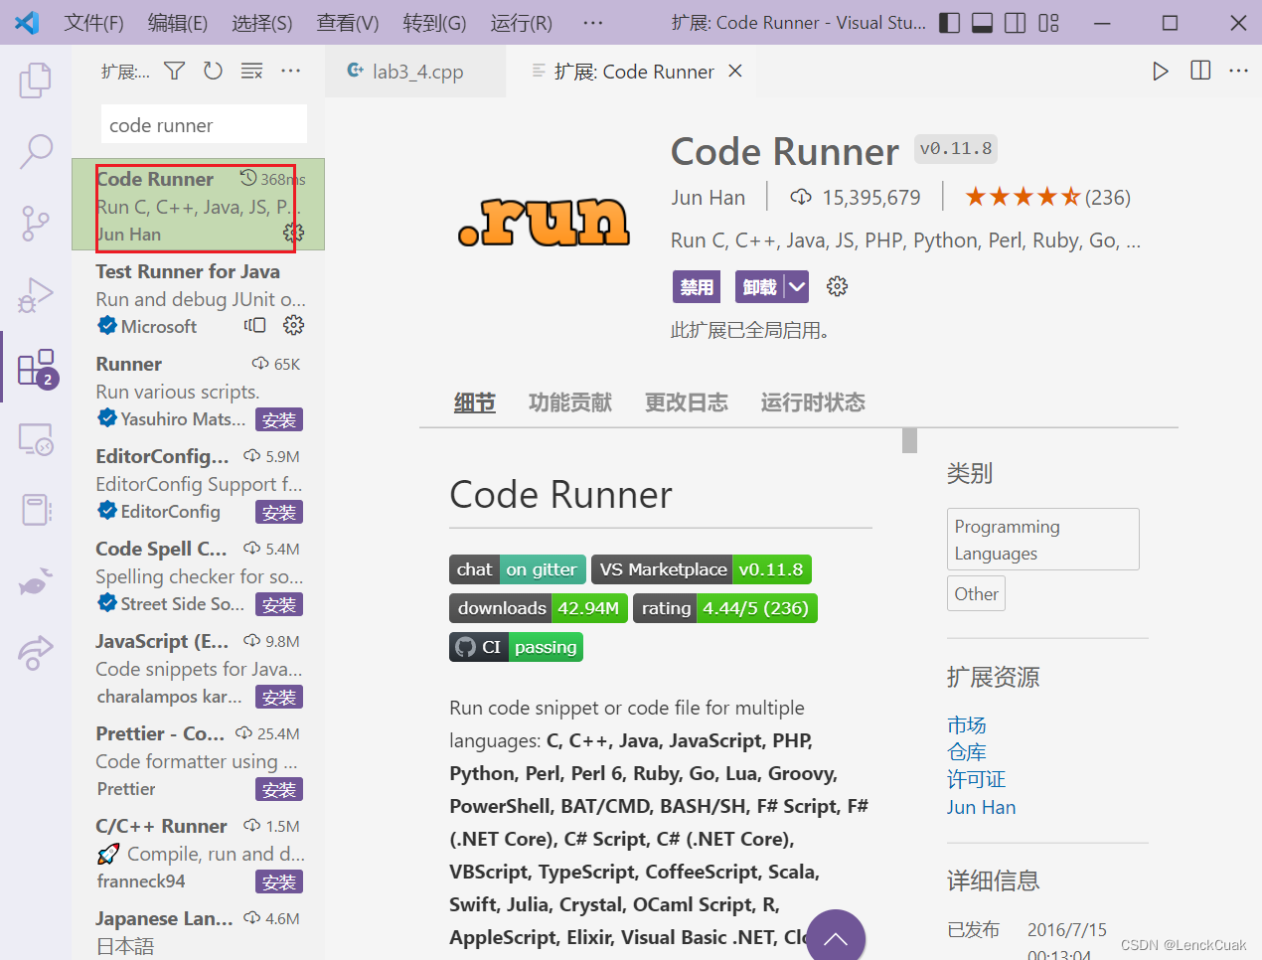Open the Search view icon

coord(36,151)
